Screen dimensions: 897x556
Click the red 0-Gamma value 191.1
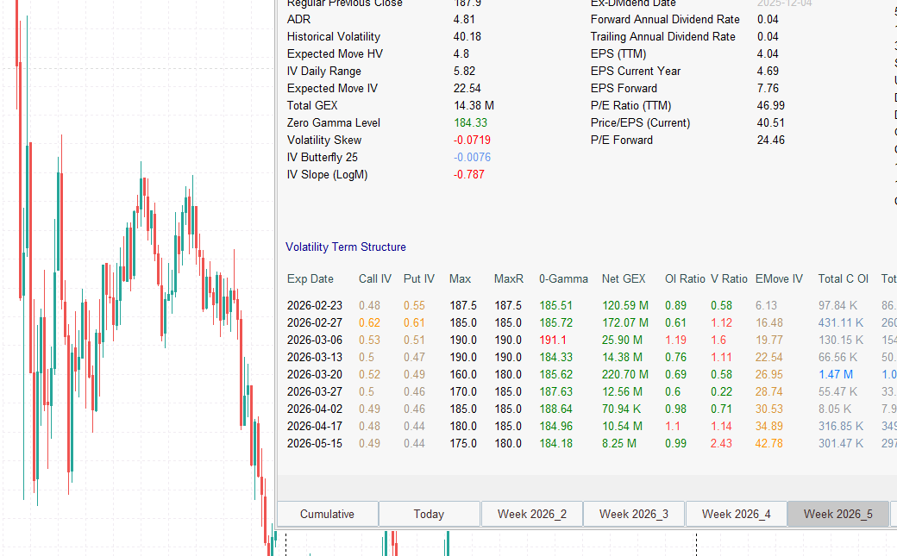[553, 340]
